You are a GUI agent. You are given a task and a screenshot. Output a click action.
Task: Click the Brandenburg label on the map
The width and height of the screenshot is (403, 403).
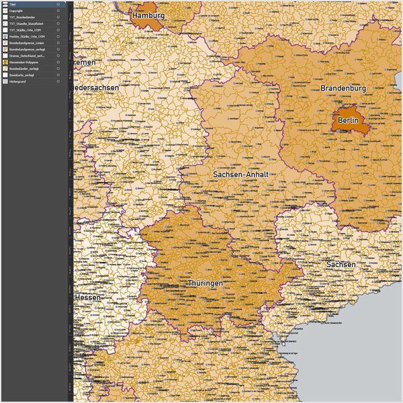(343, 89)
